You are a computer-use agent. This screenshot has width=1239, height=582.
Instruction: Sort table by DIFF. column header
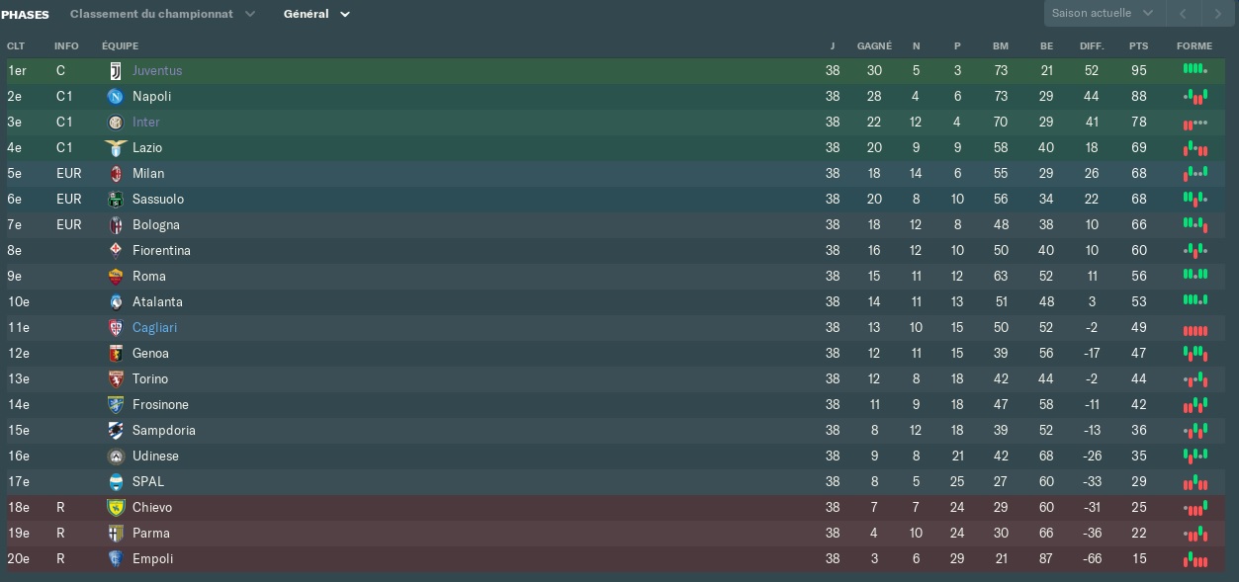coord(1091,46)
